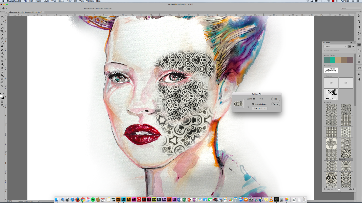Open Spotify from the Dock
Viewport: 362px width, 203px height.
point(93,200)
